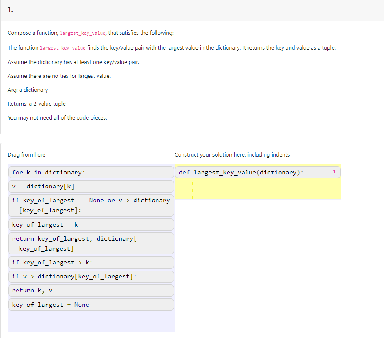This screenshot has width=384, height=338.
Task: Click the block starting "if key_of_largest == None"
Action: 91,205
